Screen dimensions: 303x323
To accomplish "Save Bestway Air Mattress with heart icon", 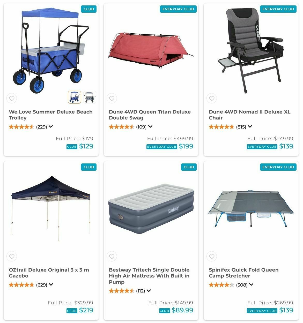I will [112, 257].
